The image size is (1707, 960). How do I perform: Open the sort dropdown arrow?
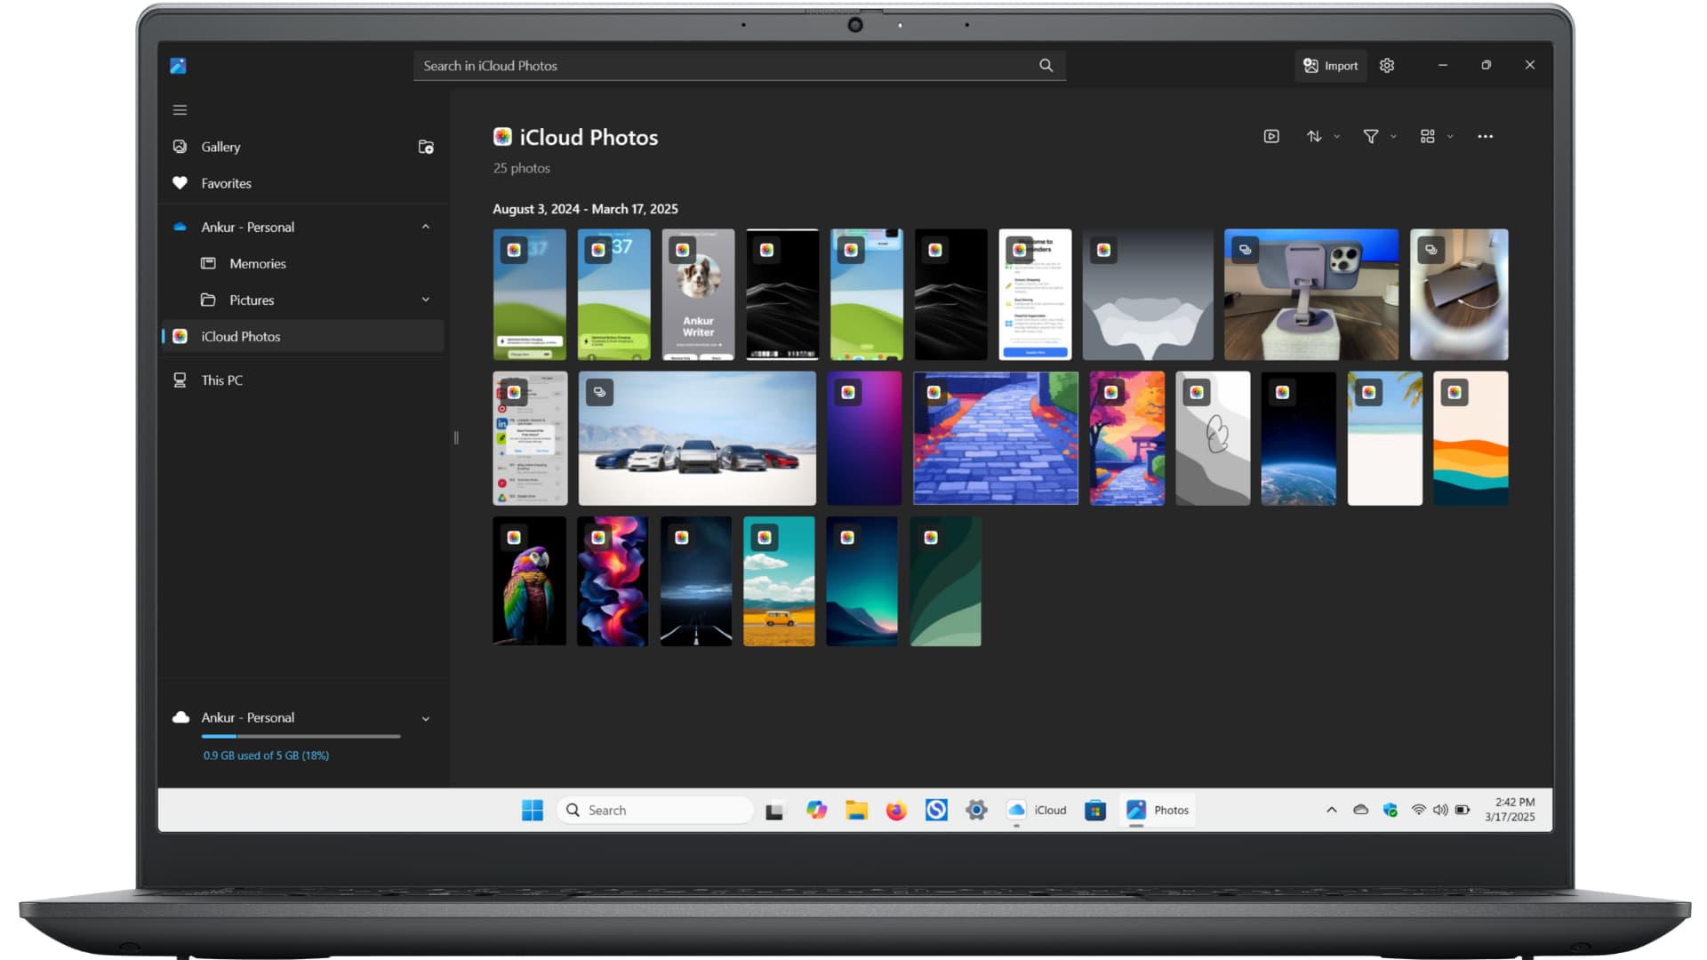point(1336,137)
